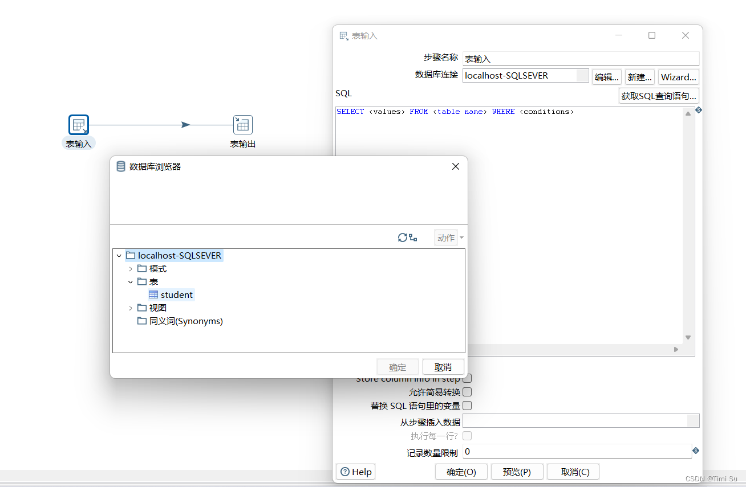Collapse the 表 folder
Screen dimensions: 746x487
[x=130, y=281]
